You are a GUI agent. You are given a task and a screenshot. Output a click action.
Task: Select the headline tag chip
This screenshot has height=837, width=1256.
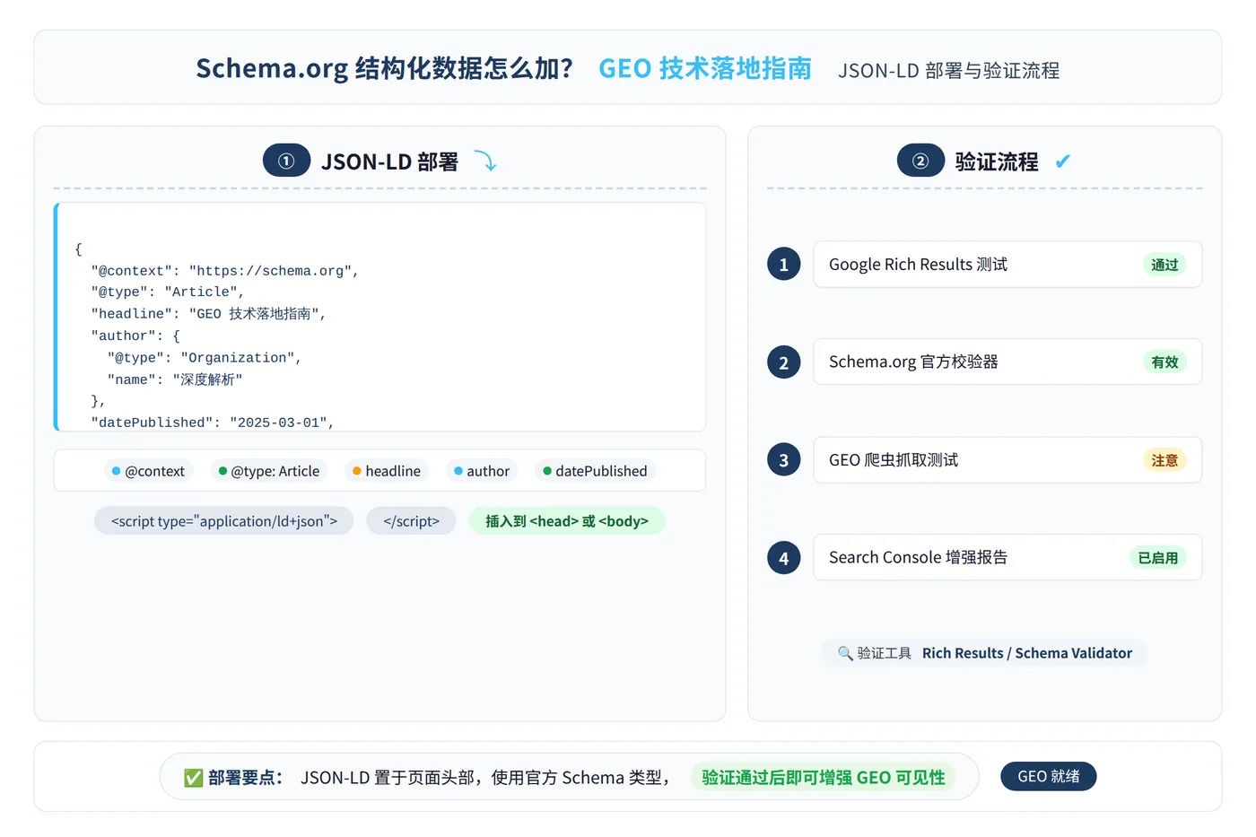pyautogui.click(x=387, y=471)
